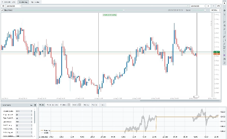The image size is (227, 139).
Task: Open the Equity tab in results panel
Action: [42, 105]
